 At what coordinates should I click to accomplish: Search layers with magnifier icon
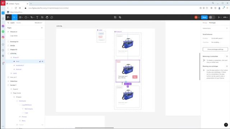8,23
